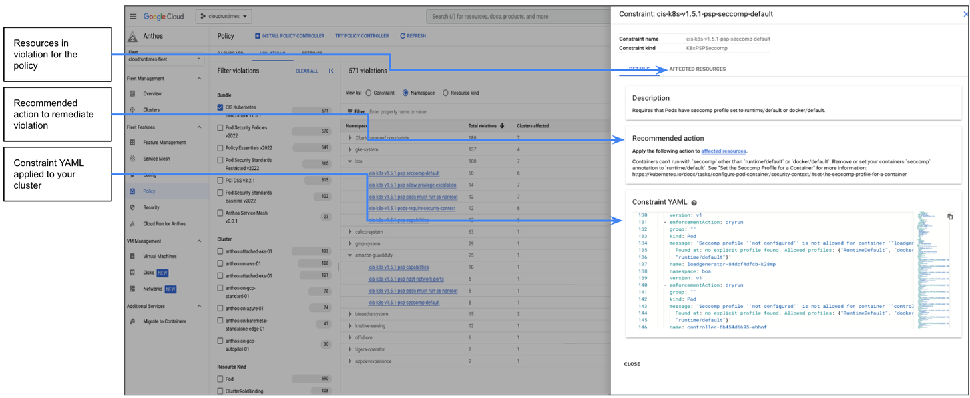This screenshot has width=970, height=398.
Task: Expand the gke-system namespace row
Action: pos(350,150)
